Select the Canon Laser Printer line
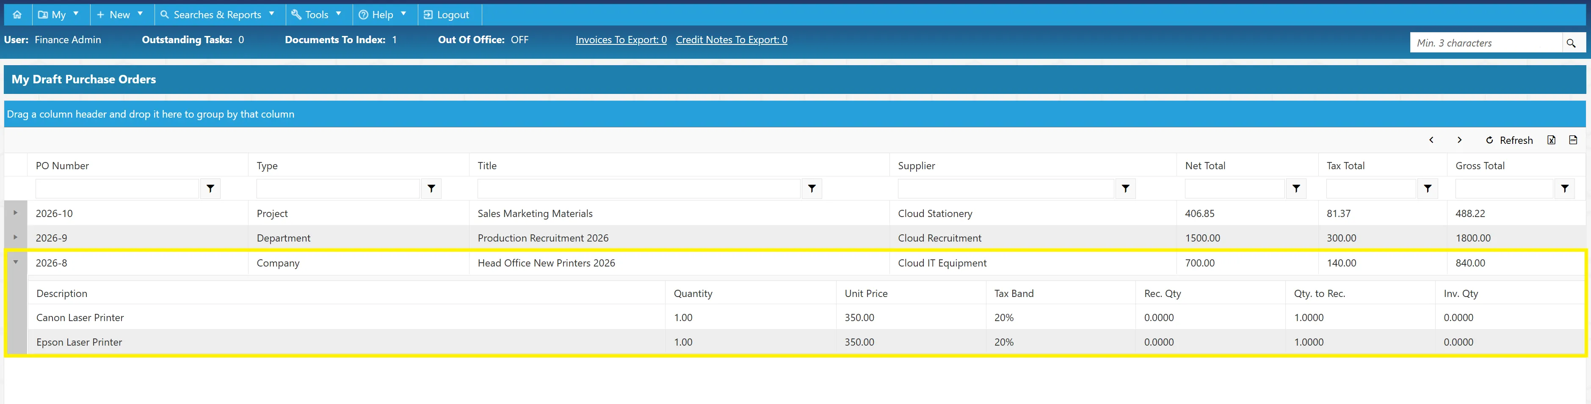Screen dimensions: 1591x404 [806, 318]
